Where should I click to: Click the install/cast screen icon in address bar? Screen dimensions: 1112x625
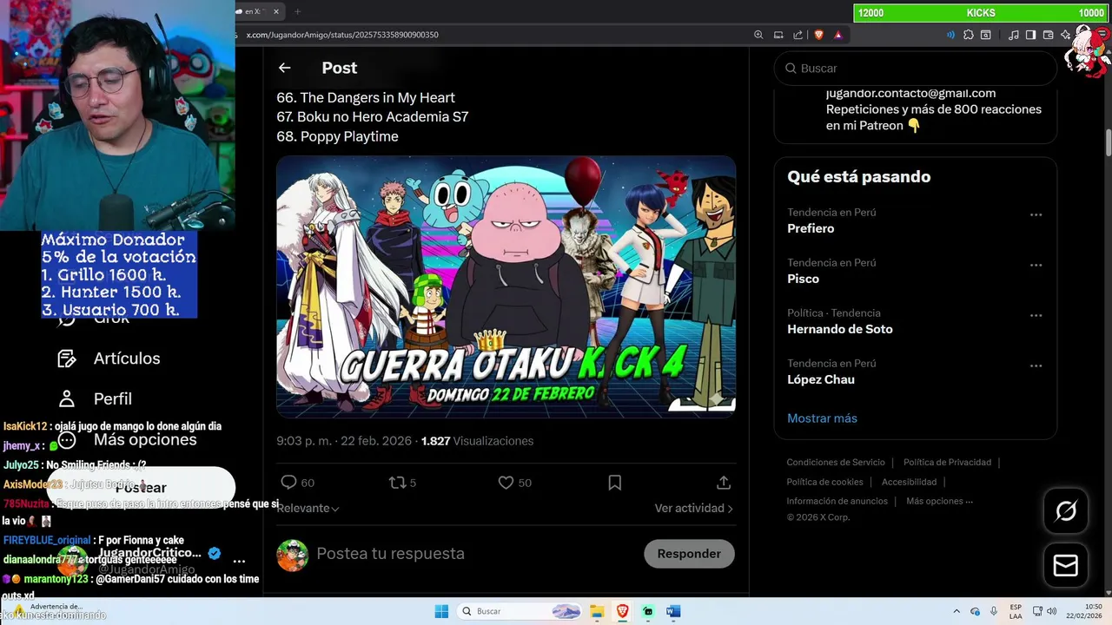click(x=778, y=35)
